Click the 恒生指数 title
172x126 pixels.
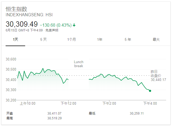point(16,9)
